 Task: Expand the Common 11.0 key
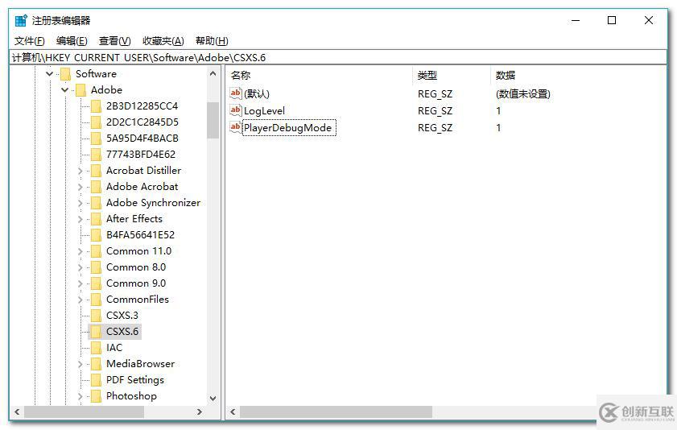tap(80, 251)
